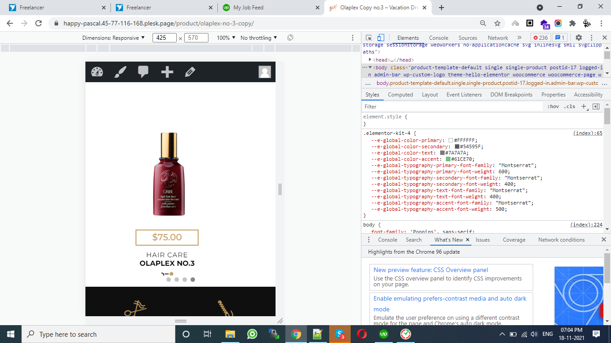
Task: Open the Event Listeners tab
Action: 464,95
